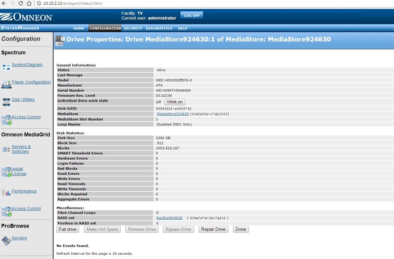394x259 pixels.
Task: Open the Disk Utilities link
Action: [23, 99]
